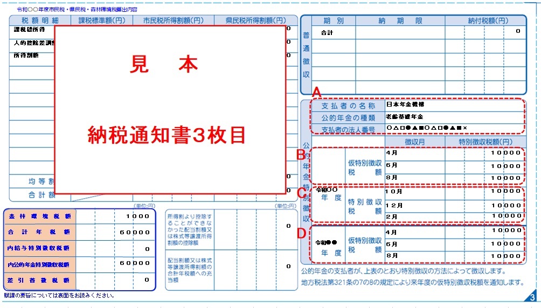Select the 賦課の要旨については裏面をお読みください note
The width and height of the screenshot is (541, 308).
59,296
